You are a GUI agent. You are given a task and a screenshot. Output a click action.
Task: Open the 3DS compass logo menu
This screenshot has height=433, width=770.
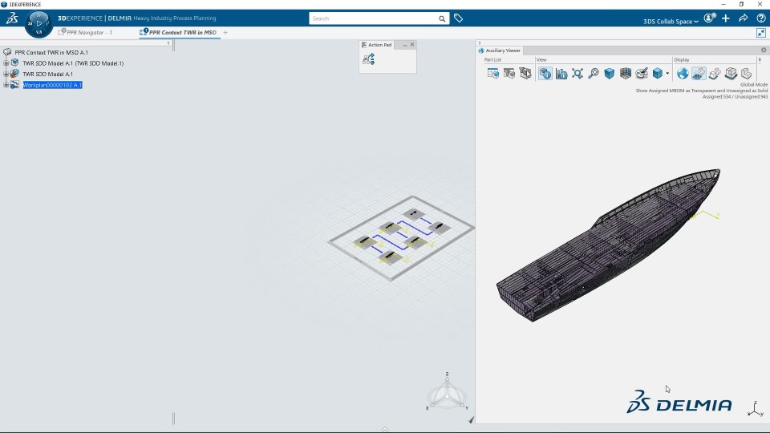(12, 18)
